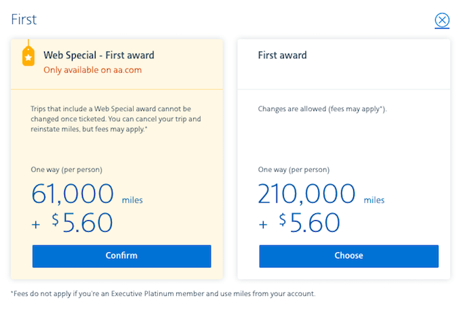
Task: Click the 'miles' label beside 210,000
Action: pyautogui.click(x=374, y=200)
